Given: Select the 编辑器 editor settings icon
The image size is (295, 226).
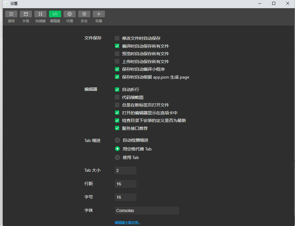Looking at the screenshot, I should [55, 14].
